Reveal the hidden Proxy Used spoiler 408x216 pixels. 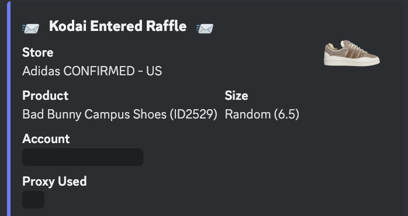33,200
